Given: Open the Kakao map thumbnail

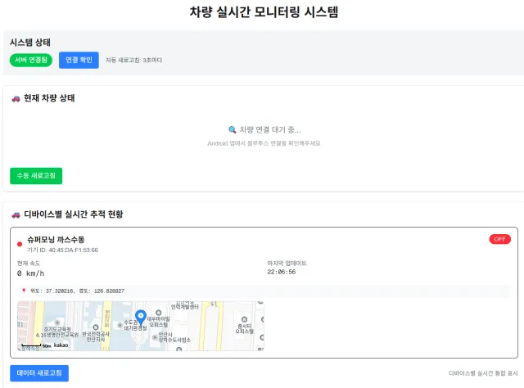Looking at the screenshot, I should pos(141,326).
